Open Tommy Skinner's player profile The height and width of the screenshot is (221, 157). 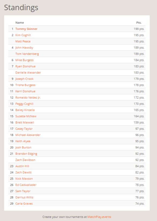click(x=26, y=29)
